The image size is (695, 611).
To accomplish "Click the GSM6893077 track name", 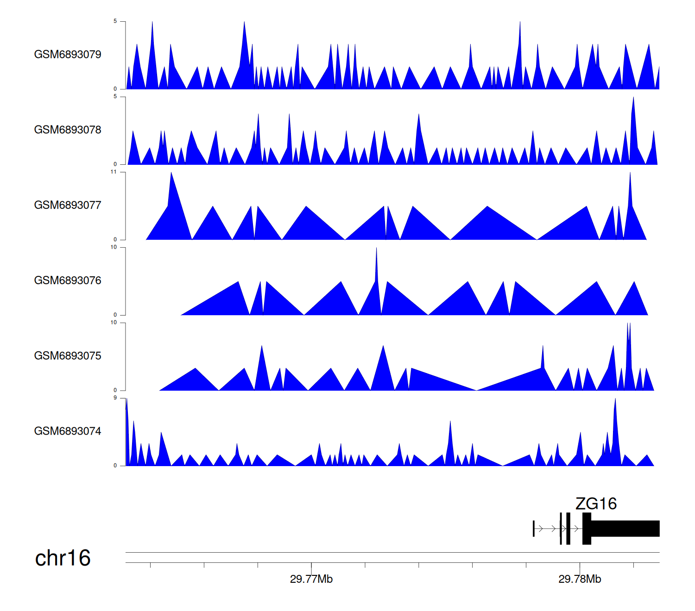I will (68, 206).
